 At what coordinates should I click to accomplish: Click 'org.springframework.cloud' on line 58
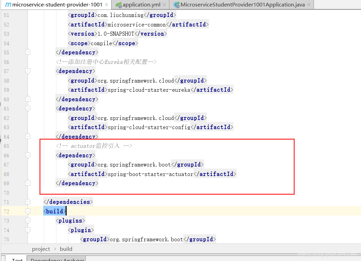click(x=136, y=81)
